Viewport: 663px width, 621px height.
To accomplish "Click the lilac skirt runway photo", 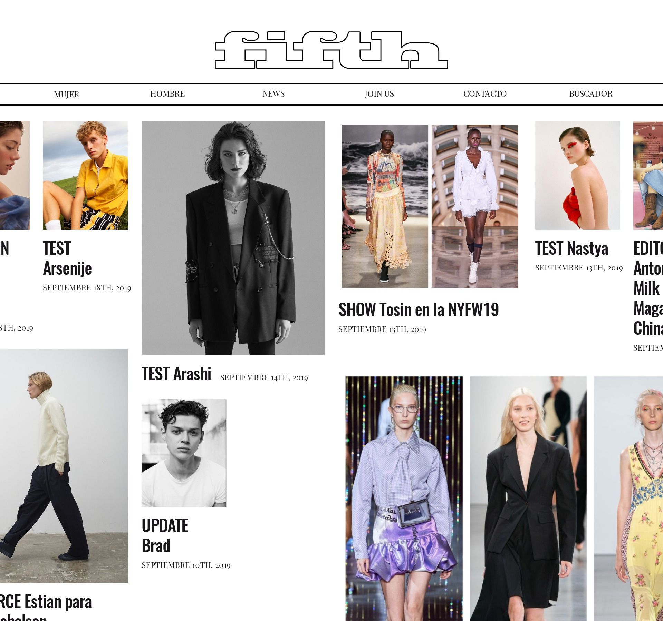I will (x=404, y=499).
